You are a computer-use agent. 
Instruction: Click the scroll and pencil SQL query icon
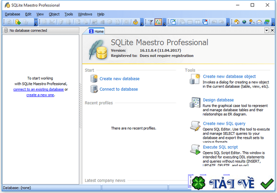(x=195, y=126)
